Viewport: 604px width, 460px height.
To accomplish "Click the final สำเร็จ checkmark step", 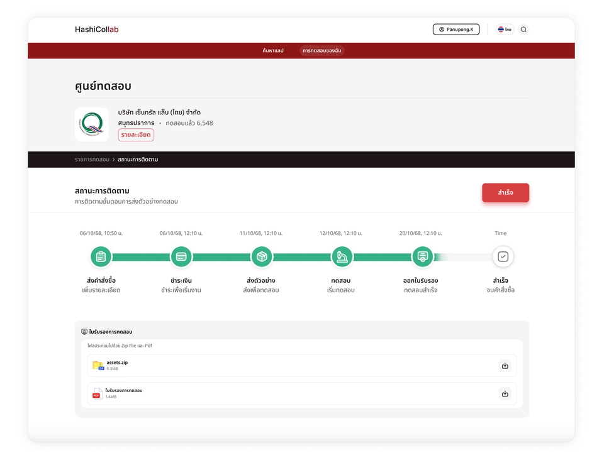I will click(503, 256).
